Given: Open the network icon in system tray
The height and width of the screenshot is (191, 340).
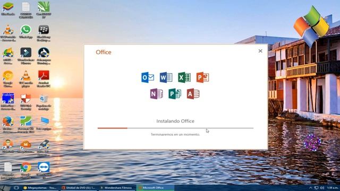Looking at the screenshot, I should (x=317, y=188).
